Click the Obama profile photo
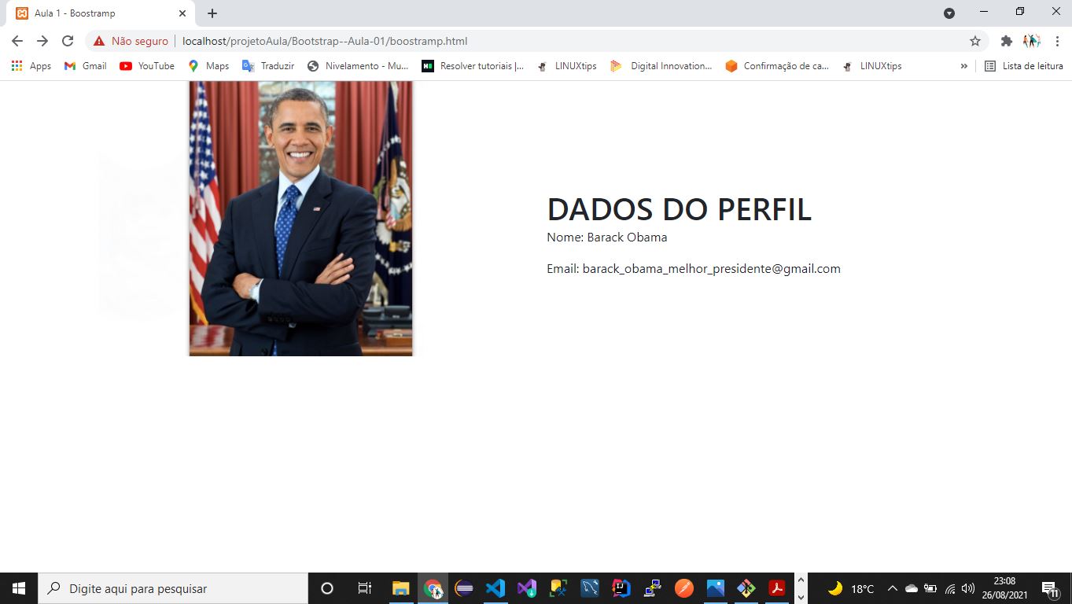Screen dimensions: 1072x604 (x=300, y=218)
